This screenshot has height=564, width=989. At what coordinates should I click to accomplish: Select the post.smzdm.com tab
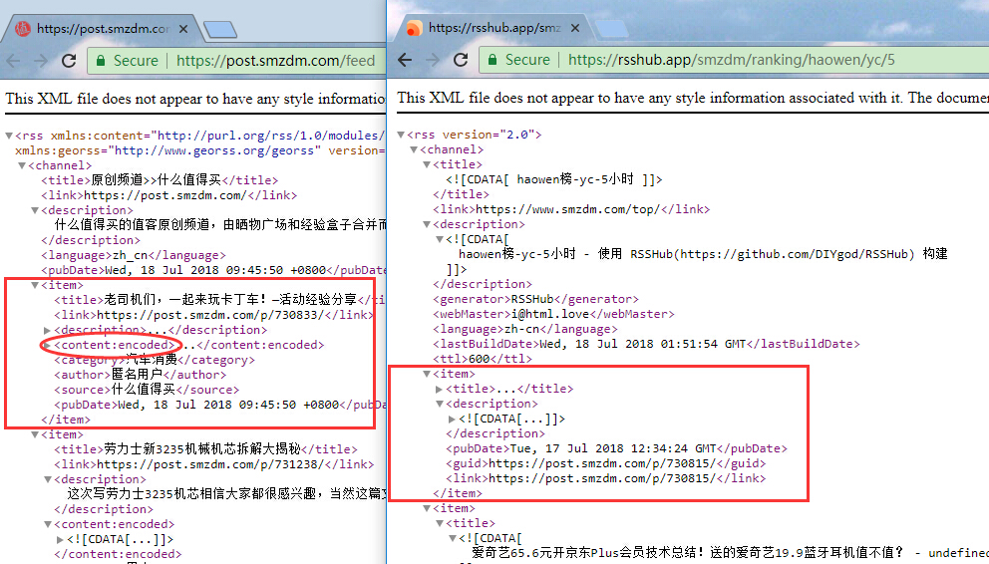[103, 29]
